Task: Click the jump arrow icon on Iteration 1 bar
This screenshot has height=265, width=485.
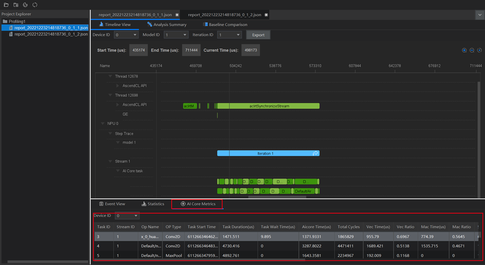Action: [x=316, y=153]
